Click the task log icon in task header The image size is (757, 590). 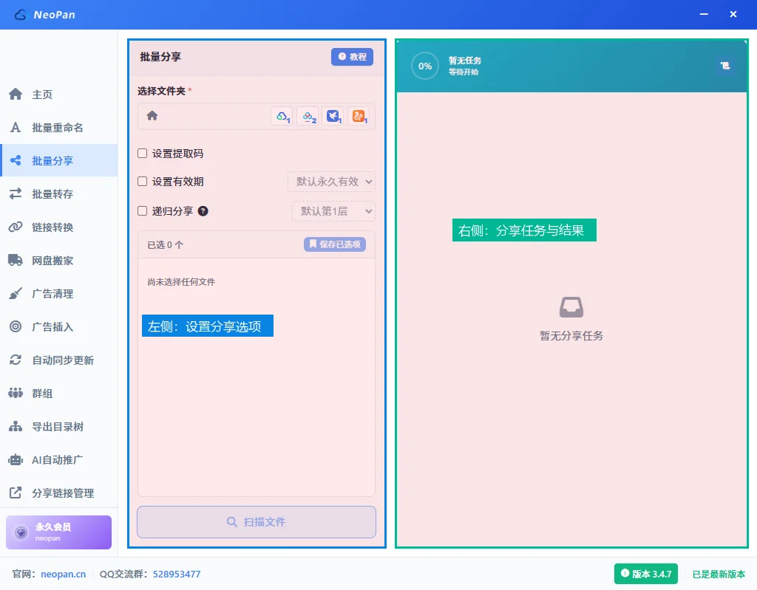724,66
